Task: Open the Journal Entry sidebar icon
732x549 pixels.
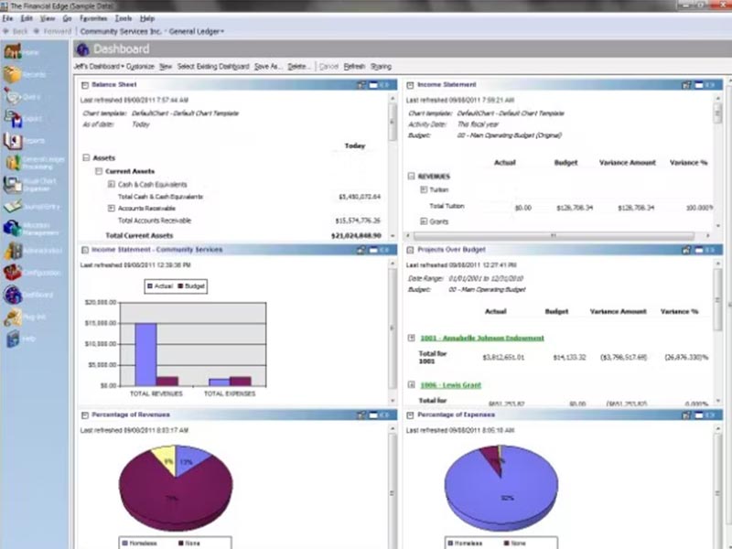Action: (15, 208)
